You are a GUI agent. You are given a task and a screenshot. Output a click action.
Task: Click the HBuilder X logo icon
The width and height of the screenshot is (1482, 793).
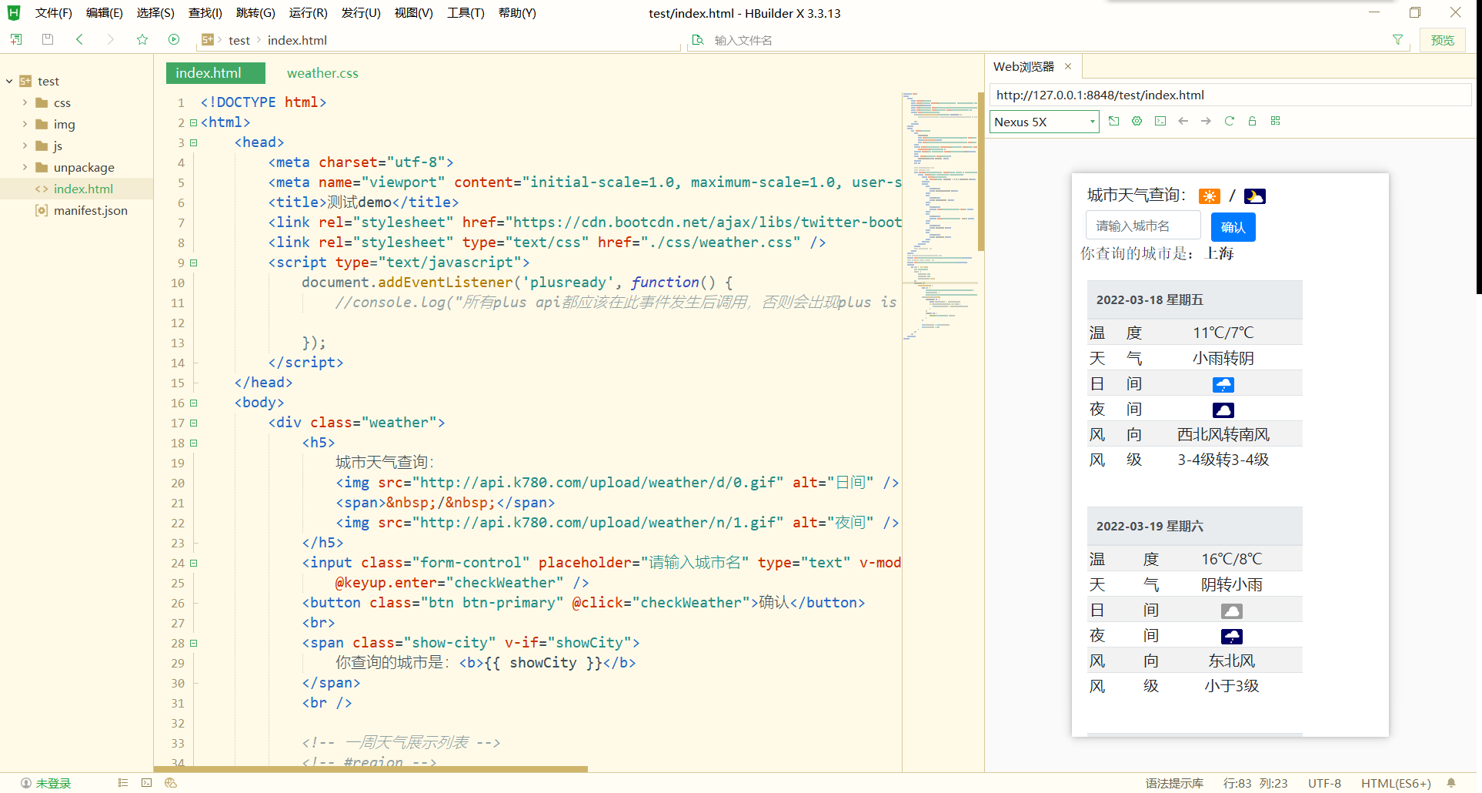pos(14,13)
